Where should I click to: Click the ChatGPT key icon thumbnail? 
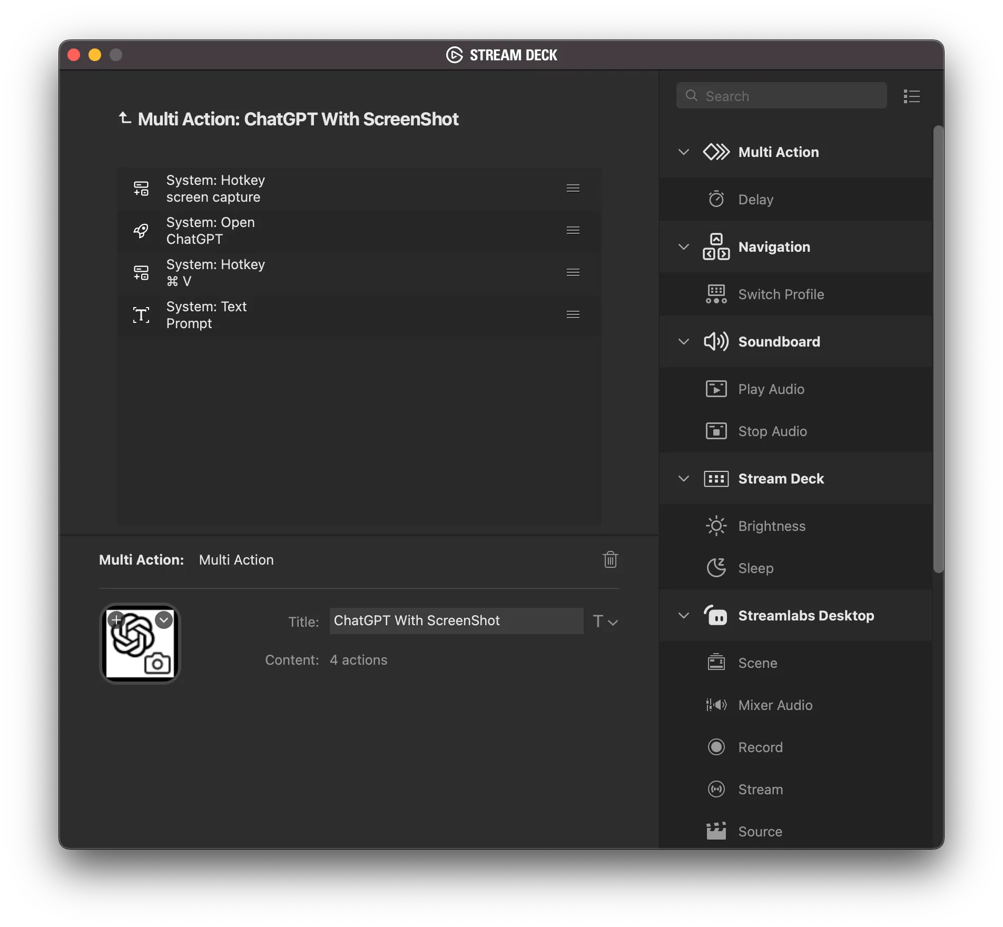(140, 644)
